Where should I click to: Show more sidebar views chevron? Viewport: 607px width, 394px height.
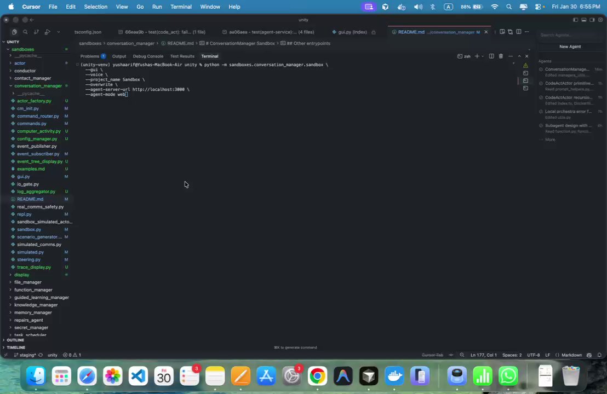click(x=59, y=32)
